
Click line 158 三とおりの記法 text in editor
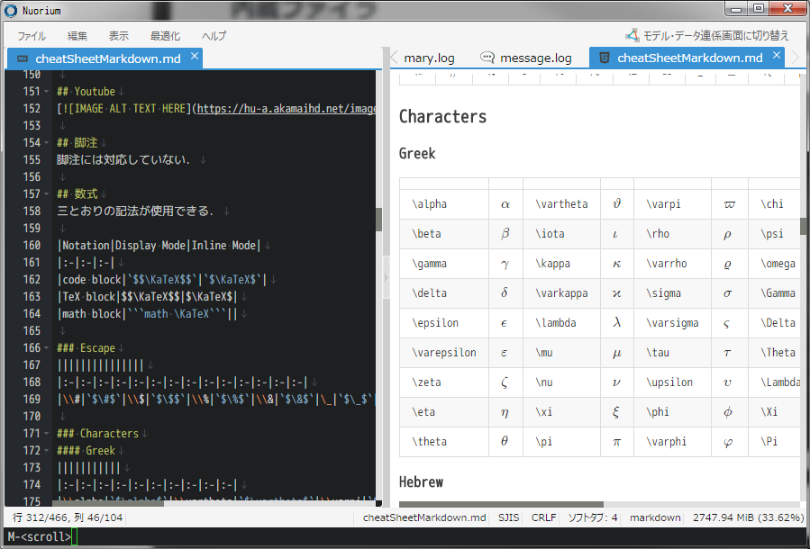135,211
